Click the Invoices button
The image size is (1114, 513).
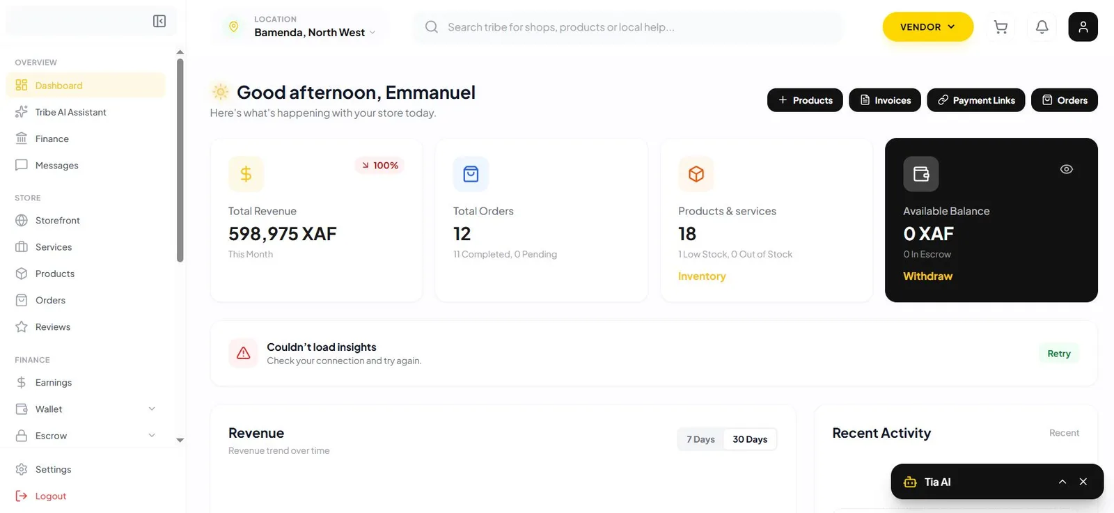point(885,100)
